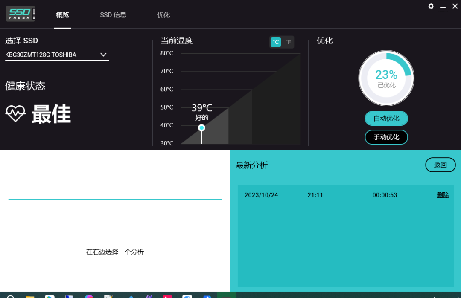461x298 pixels.
Task: Open Firefox from the taskbar
Action: tap(89, 296)
